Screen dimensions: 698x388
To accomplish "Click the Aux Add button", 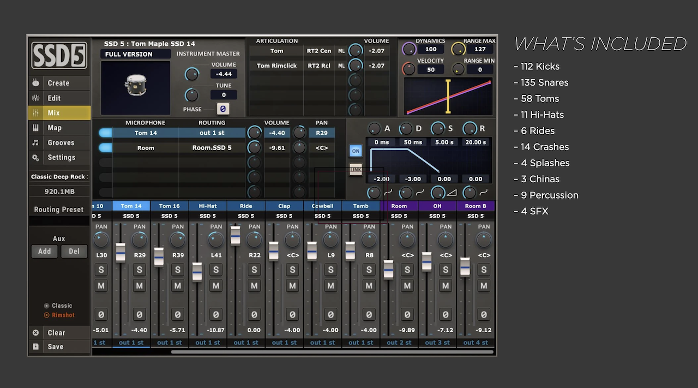I will pos(44,251).
